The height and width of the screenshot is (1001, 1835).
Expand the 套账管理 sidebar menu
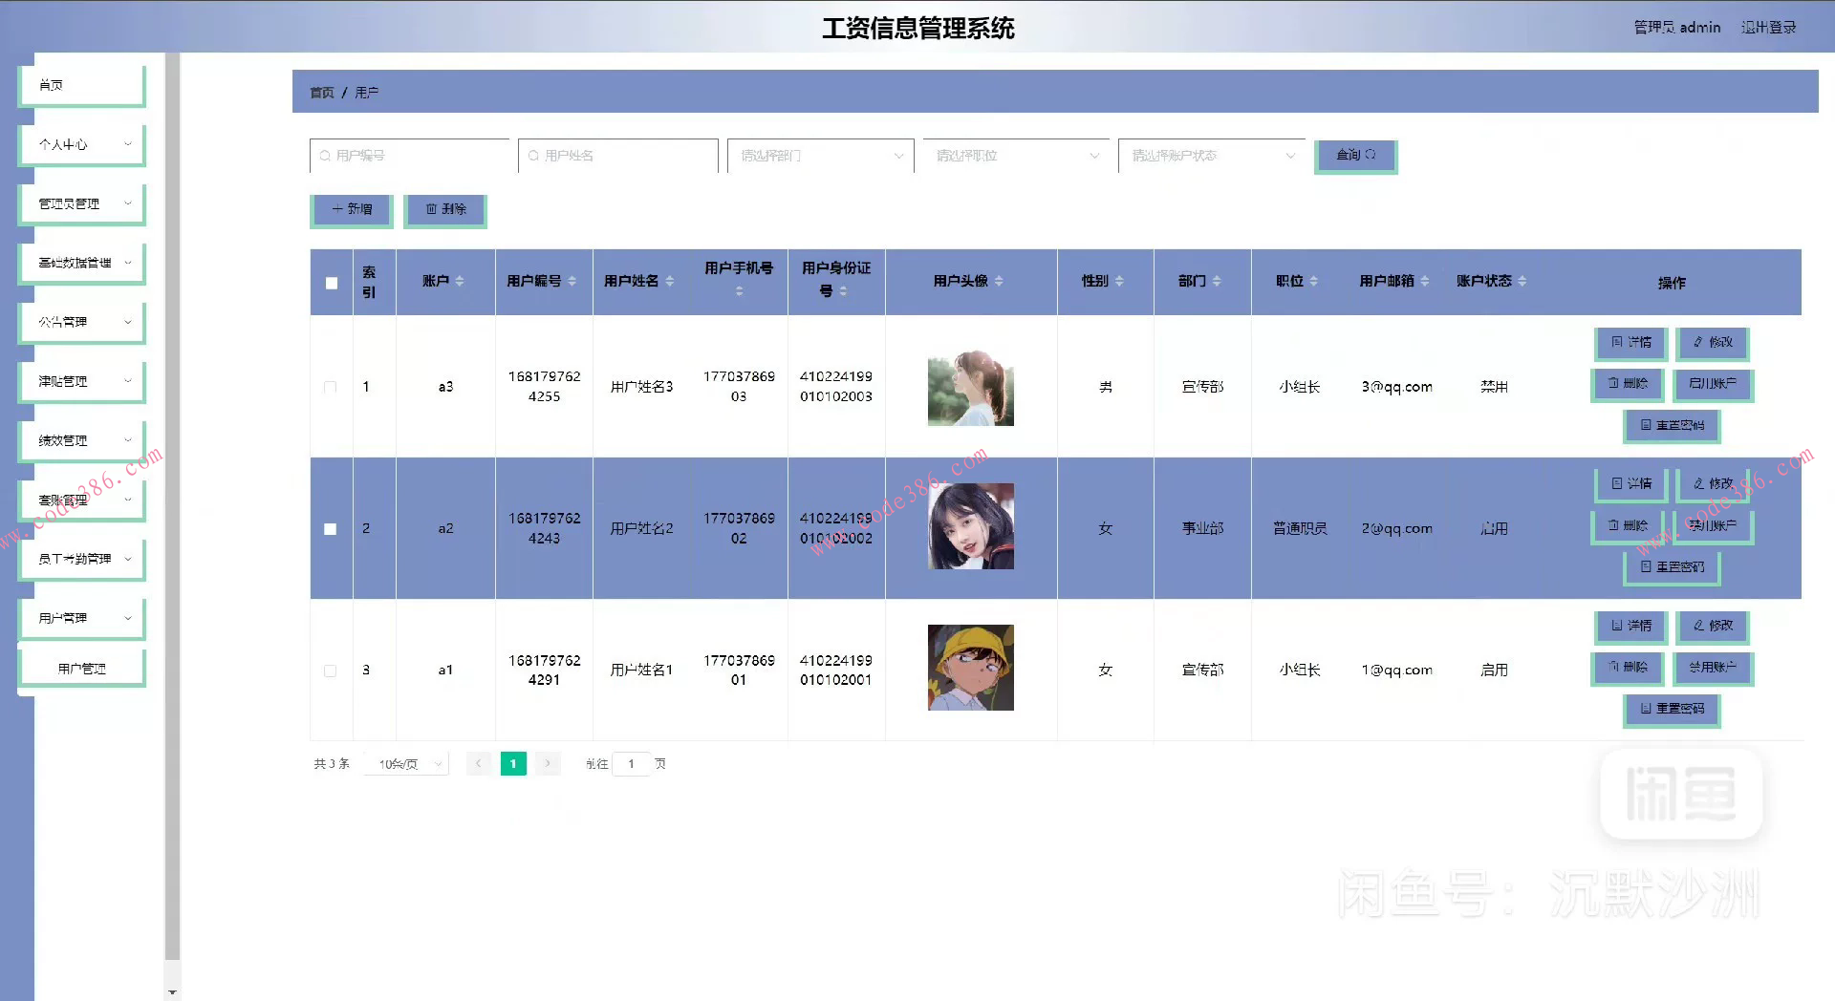(82, 500)
